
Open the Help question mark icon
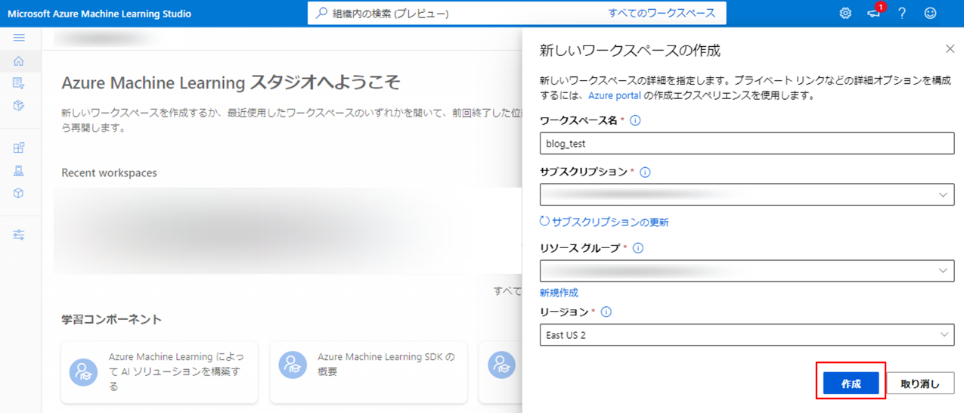tap(902, 14)
